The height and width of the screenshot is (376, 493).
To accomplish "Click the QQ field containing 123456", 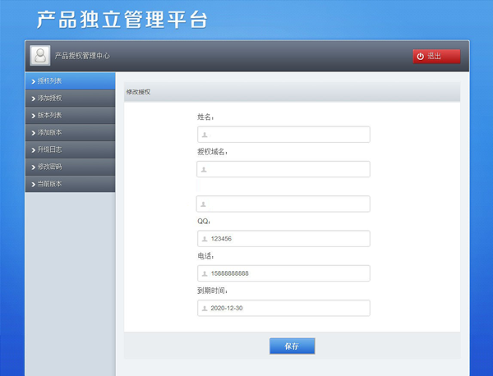I will pyautogui.click(x=283, y=239).
